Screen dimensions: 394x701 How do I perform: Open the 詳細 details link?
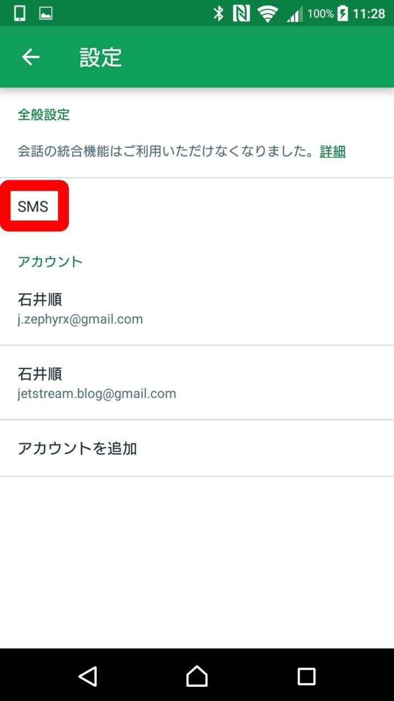coord(333,151)
